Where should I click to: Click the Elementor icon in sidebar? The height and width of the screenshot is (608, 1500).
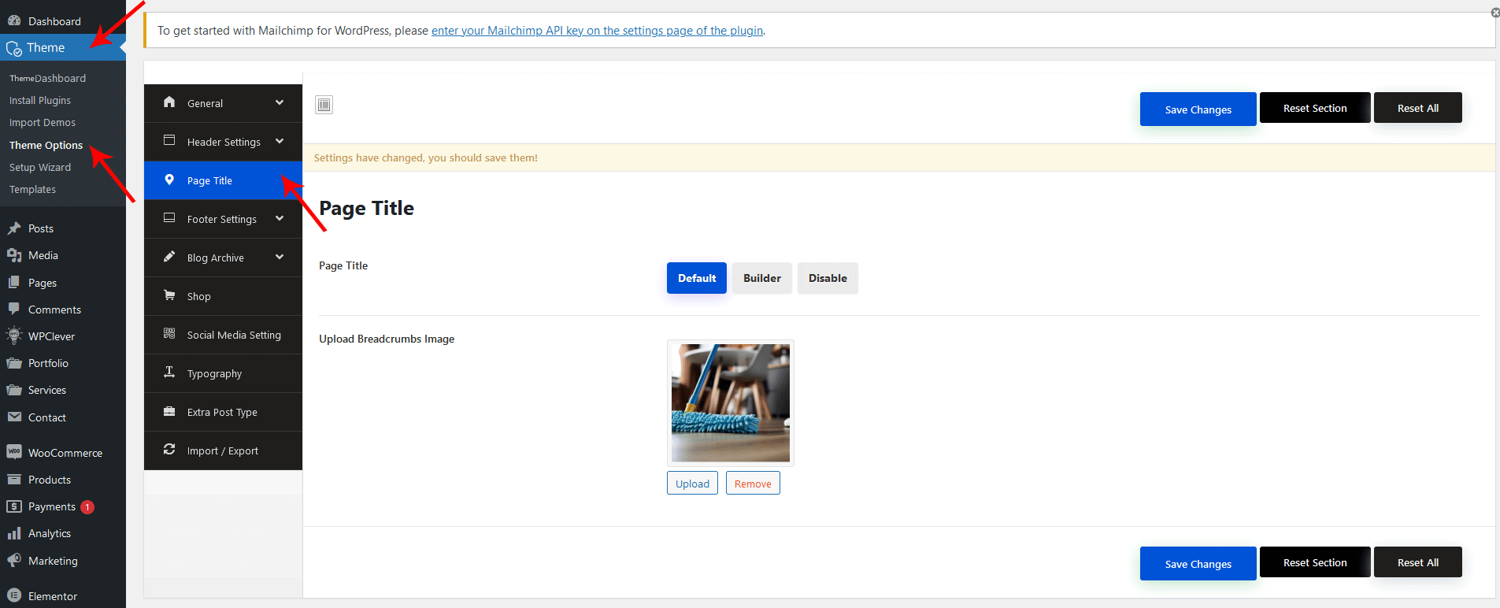tap(14, 596)
